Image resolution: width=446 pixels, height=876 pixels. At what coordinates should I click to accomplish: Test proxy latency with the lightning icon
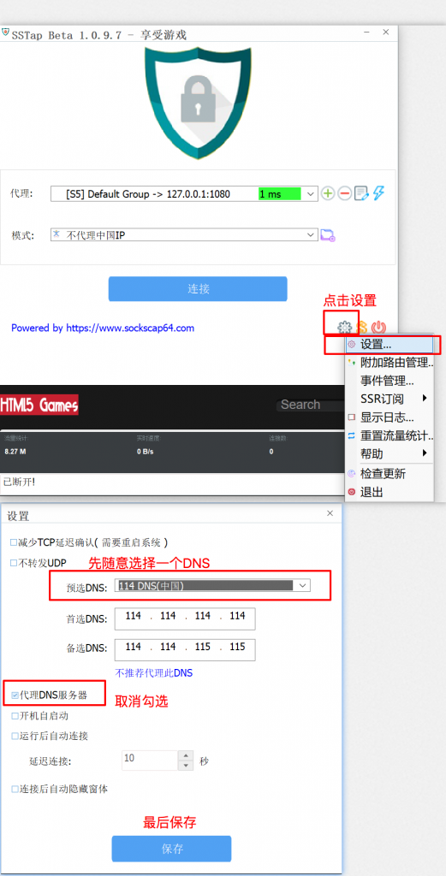(x=379, y=193)
